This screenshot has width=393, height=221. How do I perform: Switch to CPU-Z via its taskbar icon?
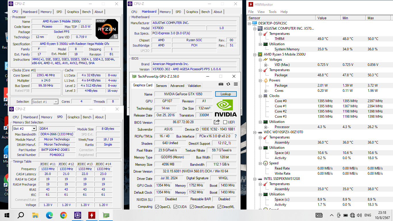point(77,215)
